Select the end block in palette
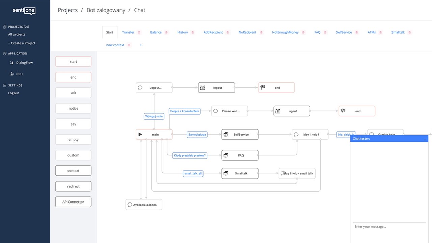 pyautogui.click(x=73, y=77)
